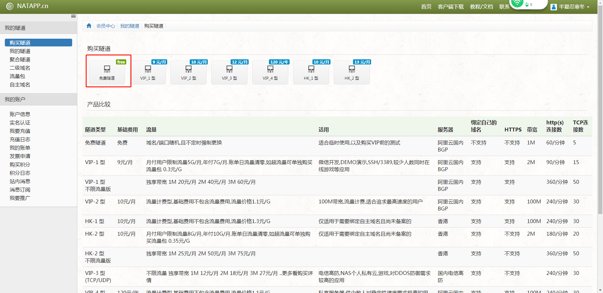The width and height of the screenshot is (603, 293).
Task: Click 我的隧道 in the breadcrumb
Action: [130, 26]
